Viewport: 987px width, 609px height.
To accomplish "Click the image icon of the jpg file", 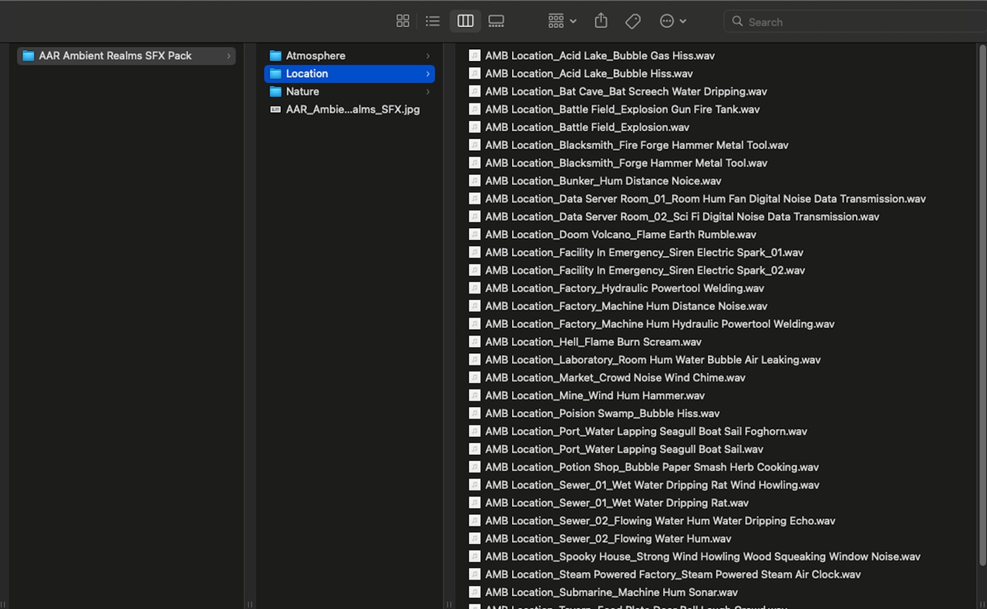I will tap(275, 109).
